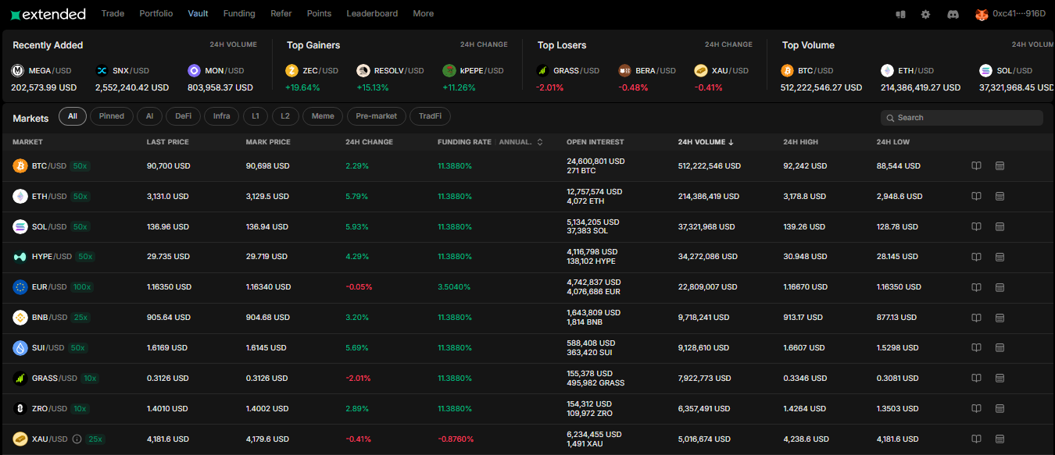
Task: Open the Settings gear icon
Action: coord(925,13)
